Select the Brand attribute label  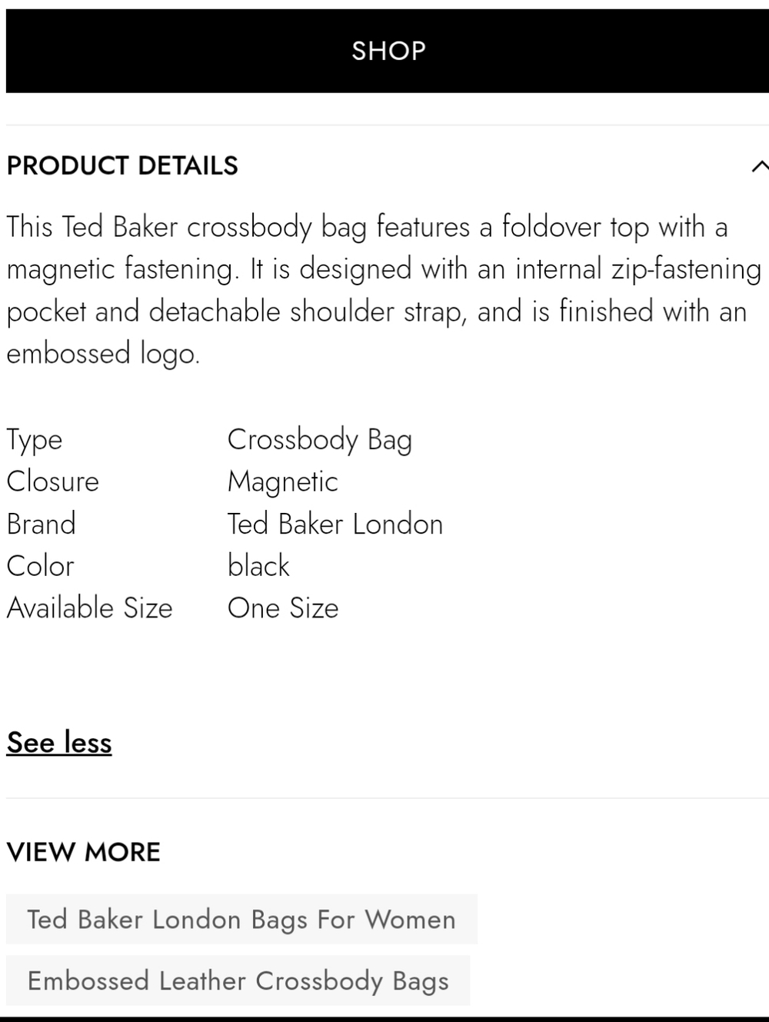coord(41,524)
